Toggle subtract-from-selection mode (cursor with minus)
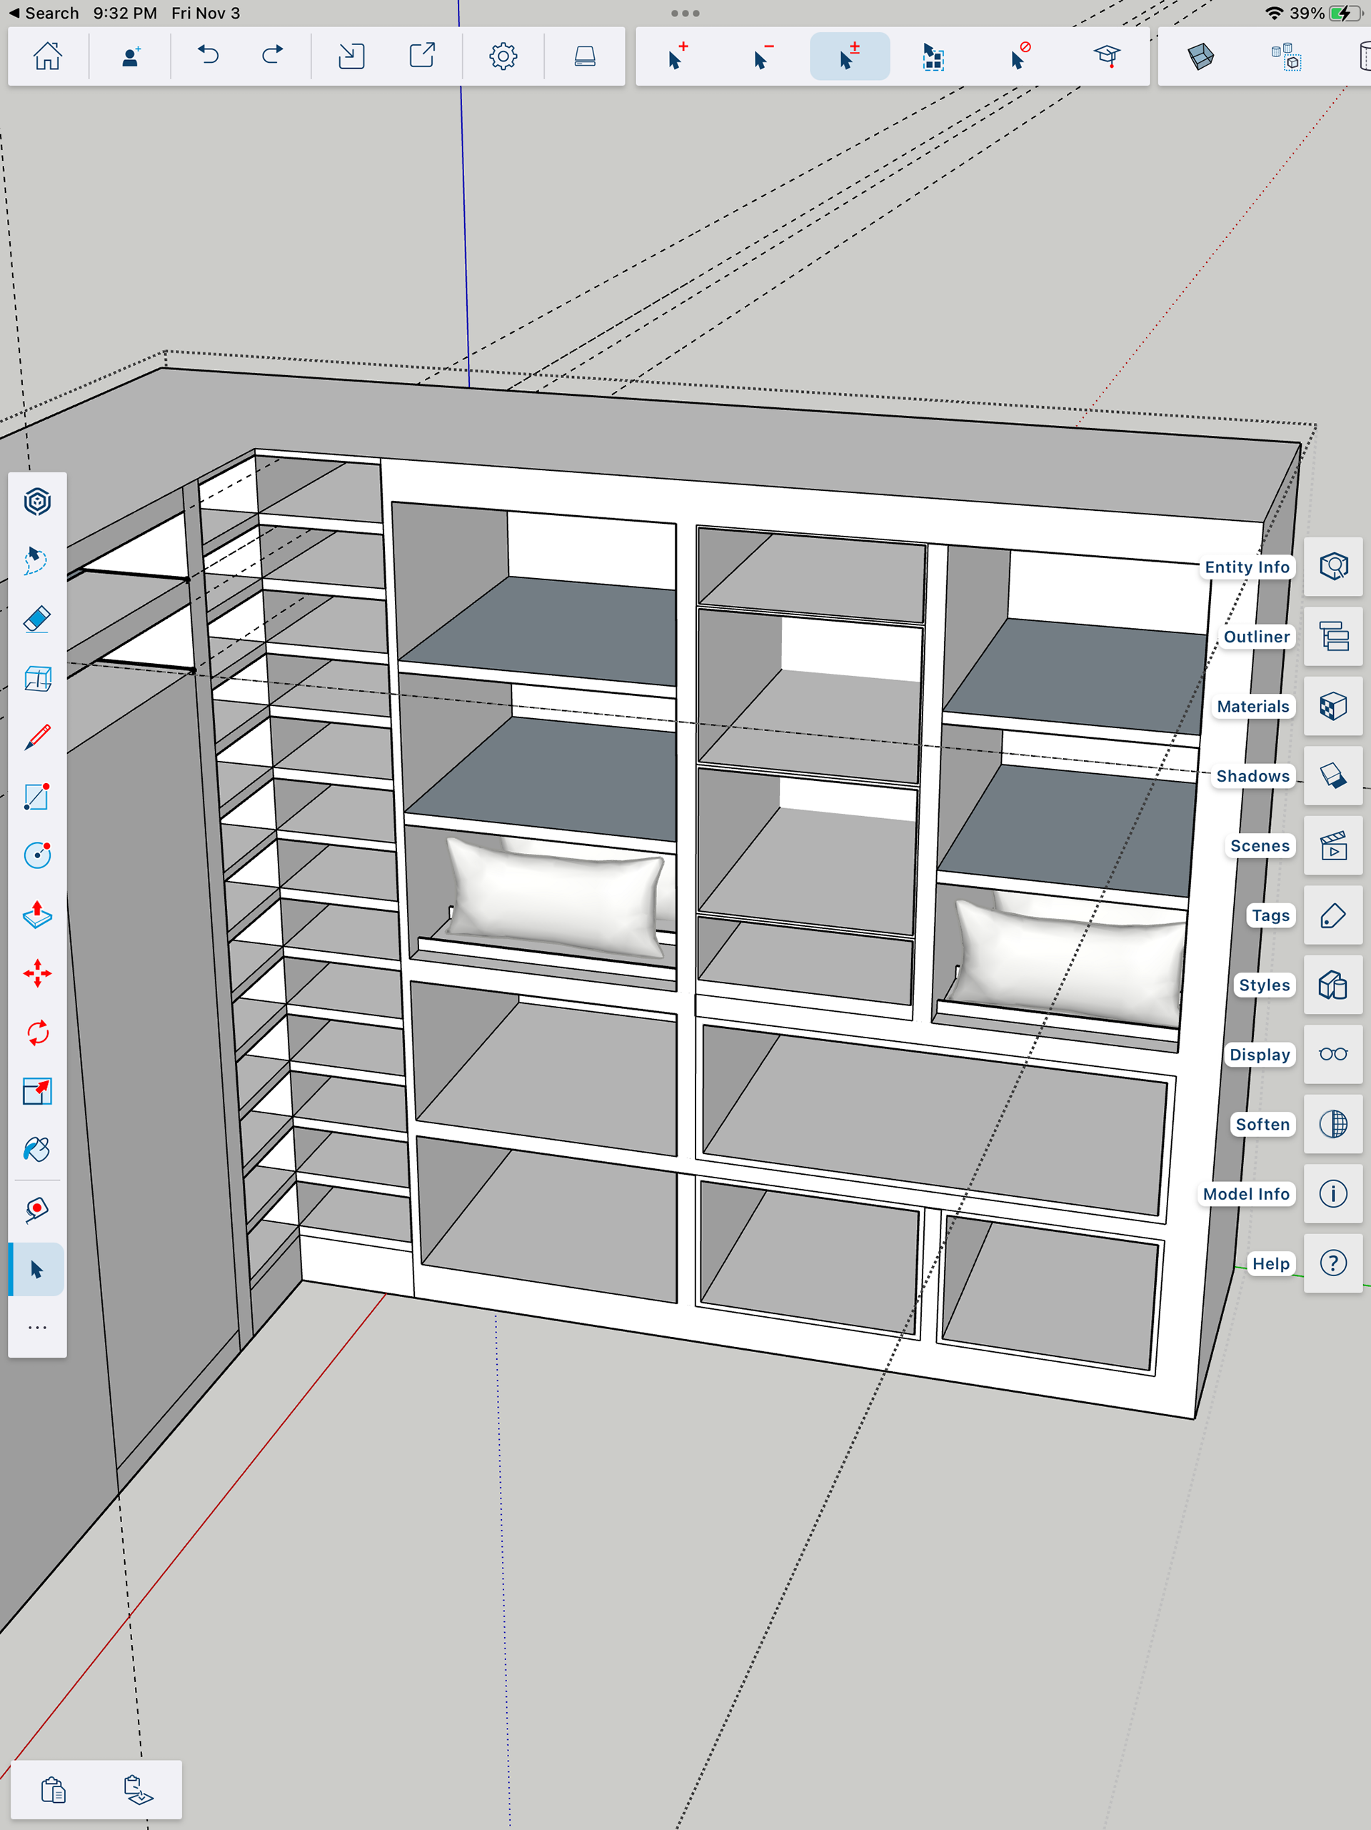Screen dimensions: 1371x1830 [763, 56]
